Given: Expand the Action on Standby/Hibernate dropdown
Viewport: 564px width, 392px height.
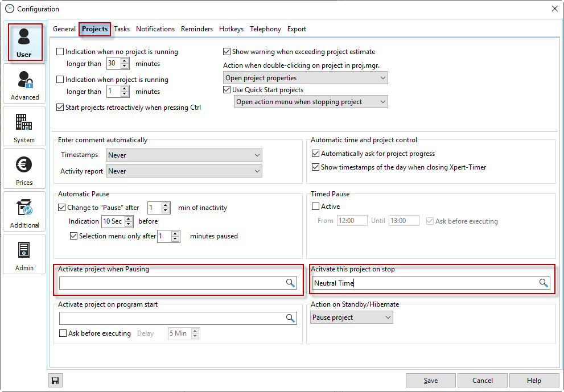Looking at the screenshot, I should pos(352,317).
